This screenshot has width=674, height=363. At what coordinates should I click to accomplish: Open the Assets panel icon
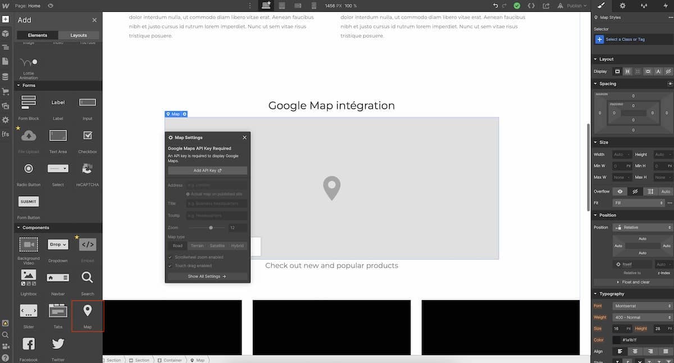click(x=5, y=106)
